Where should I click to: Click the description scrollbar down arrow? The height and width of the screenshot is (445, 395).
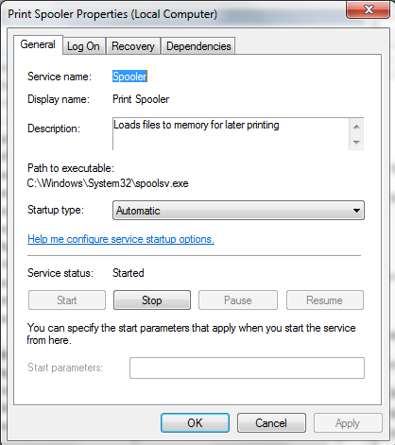[356, 142]
